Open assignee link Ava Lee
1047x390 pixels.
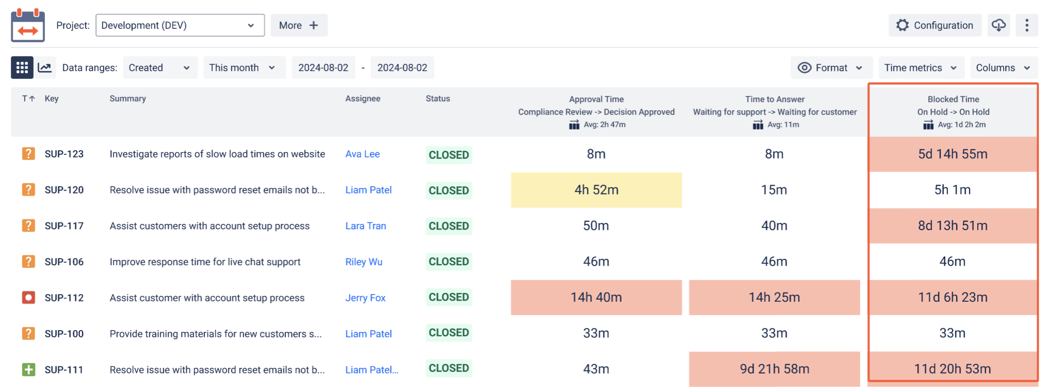[x=362, y=154]
